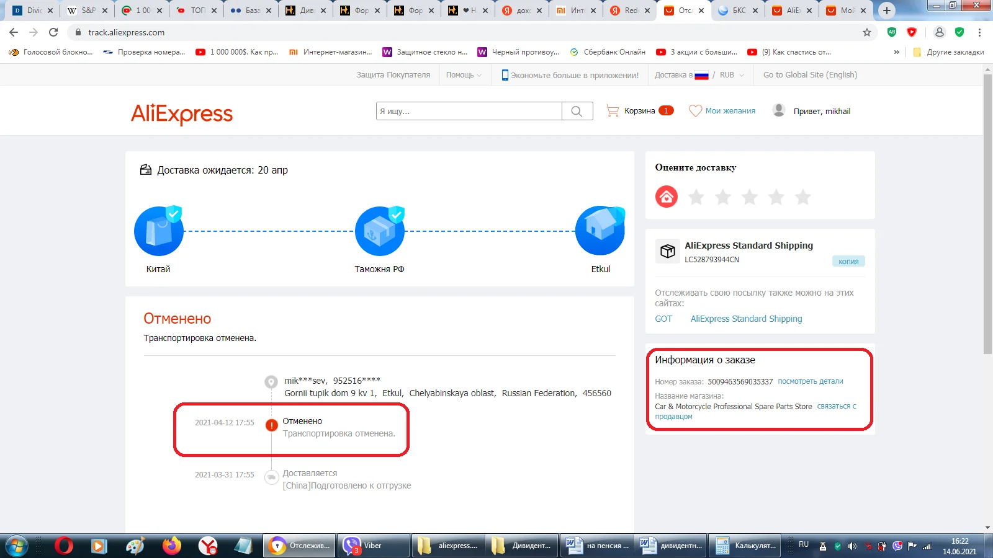Open the AliExpress Standard Shipping tracking link
The image size is (993, 558).
tap(746, 319)
